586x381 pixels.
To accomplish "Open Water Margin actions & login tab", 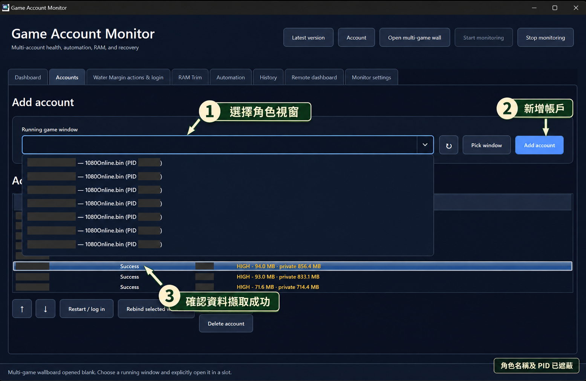I will [128, 77].
